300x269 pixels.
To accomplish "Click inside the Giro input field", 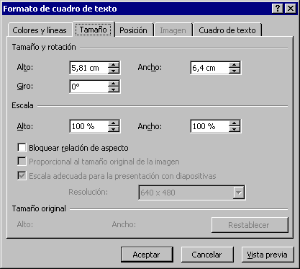I will tap(88, 87).
